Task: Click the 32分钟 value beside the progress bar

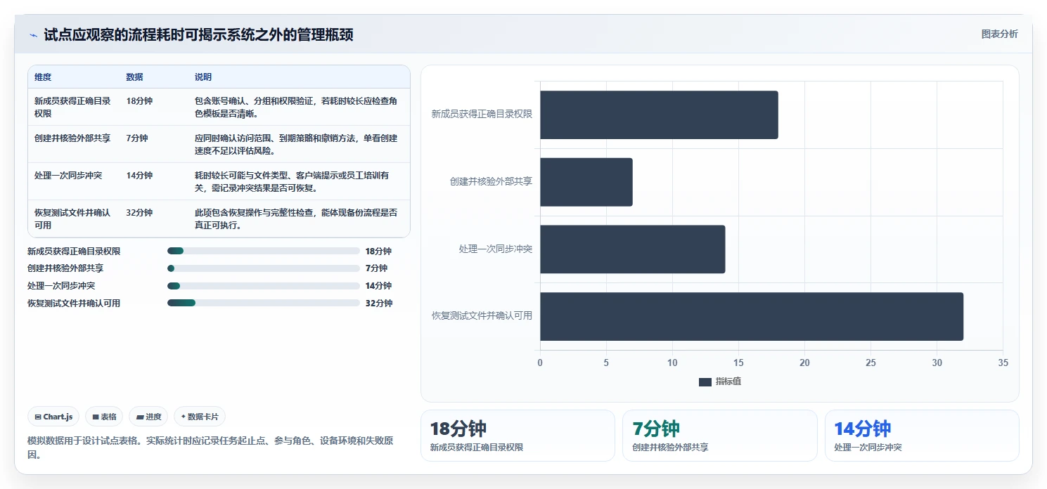Action: tap(379, 303)
